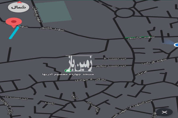Close the map with the X button

click(x=164, y=112)
